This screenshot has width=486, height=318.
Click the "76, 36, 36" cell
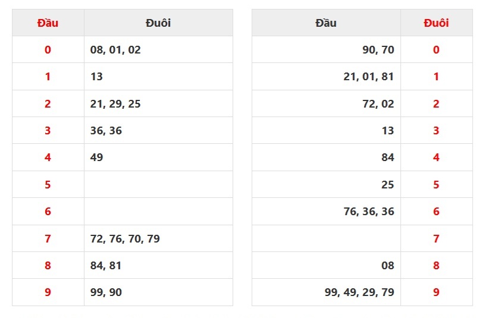point(369,212)
